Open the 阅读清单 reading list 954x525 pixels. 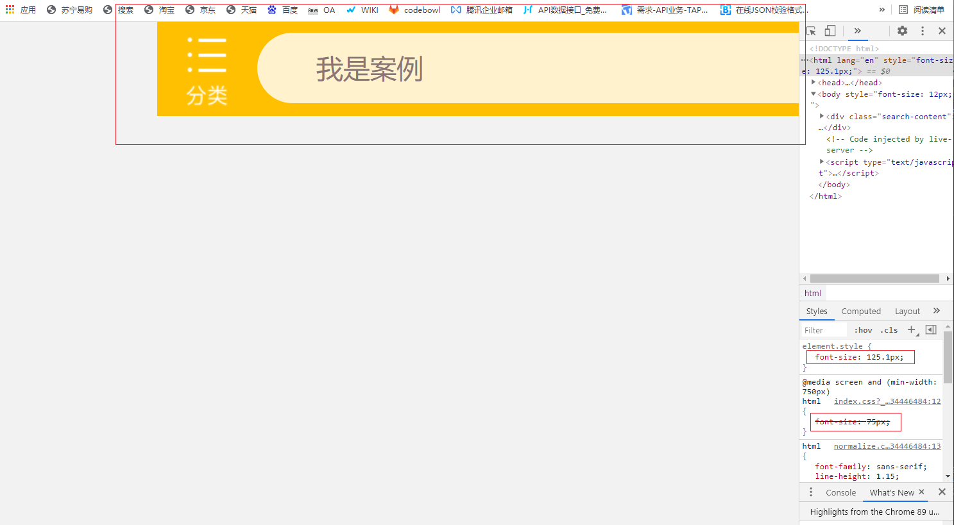pos(921,10)
